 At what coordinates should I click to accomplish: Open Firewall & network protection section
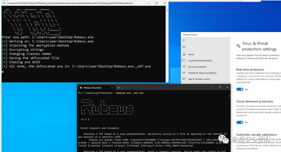click(202, 73)
